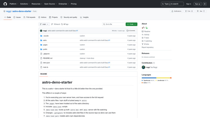Click the Sign up button
The height and width of the screenshot is (118, 210).
[x=198, y=4]
